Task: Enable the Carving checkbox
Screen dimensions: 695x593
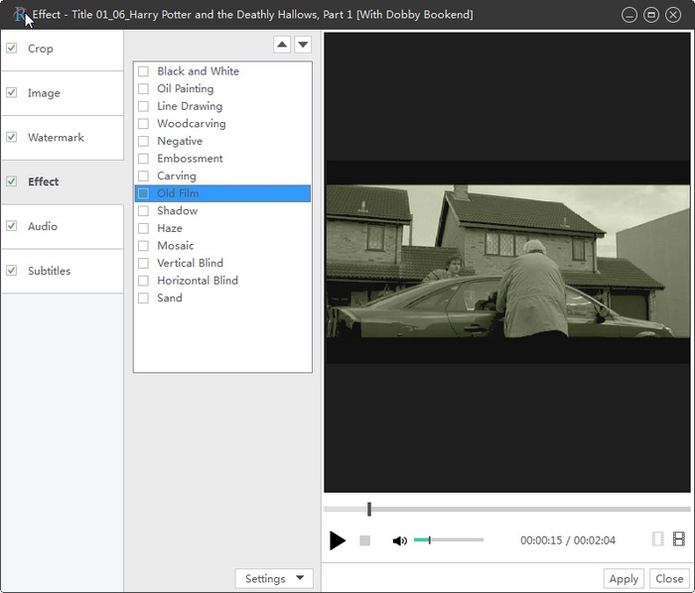Action: 143,177
